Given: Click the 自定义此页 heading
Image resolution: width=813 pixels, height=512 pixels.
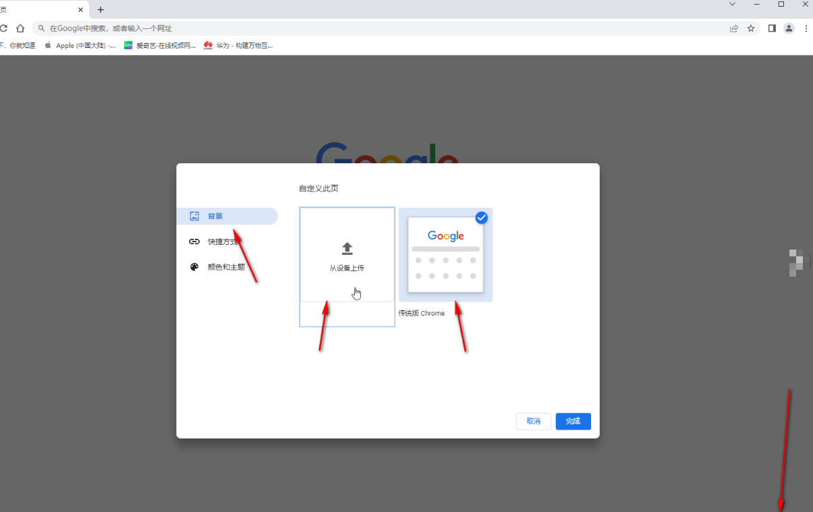Looking at the screenshot, I should point(318,188).
